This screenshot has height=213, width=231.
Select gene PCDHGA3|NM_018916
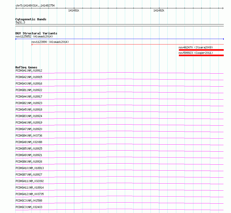click(29, 83)
